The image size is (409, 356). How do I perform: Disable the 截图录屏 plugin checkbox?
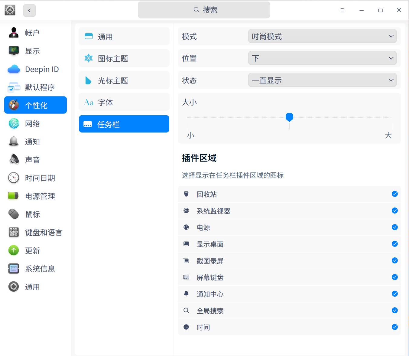click(x=394, y=260)
